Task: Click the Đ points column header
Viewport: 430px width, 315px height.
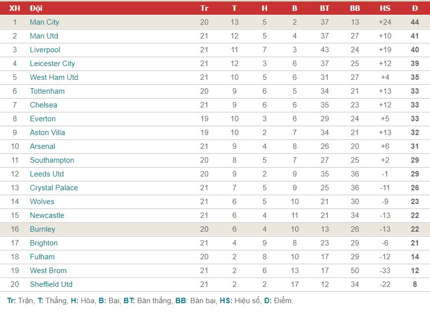Action: tap(415, 8)
